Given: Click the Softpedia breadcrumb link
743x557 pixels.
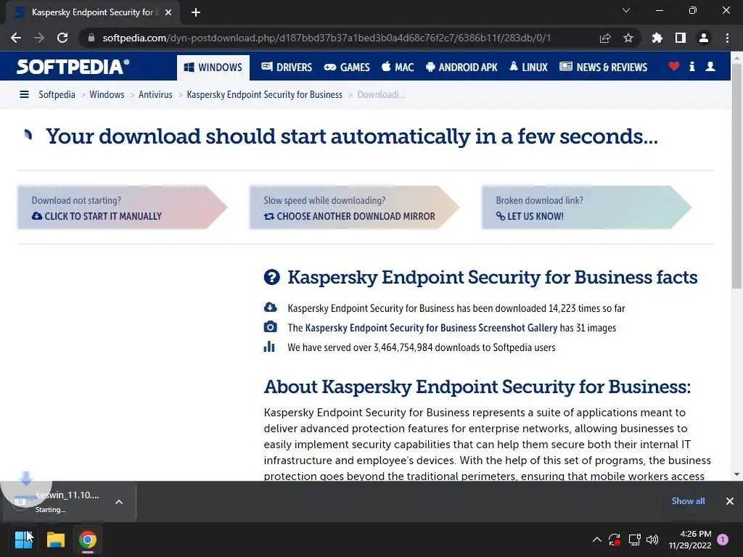Looking at the screenshot, I should [x=57, y=95].
